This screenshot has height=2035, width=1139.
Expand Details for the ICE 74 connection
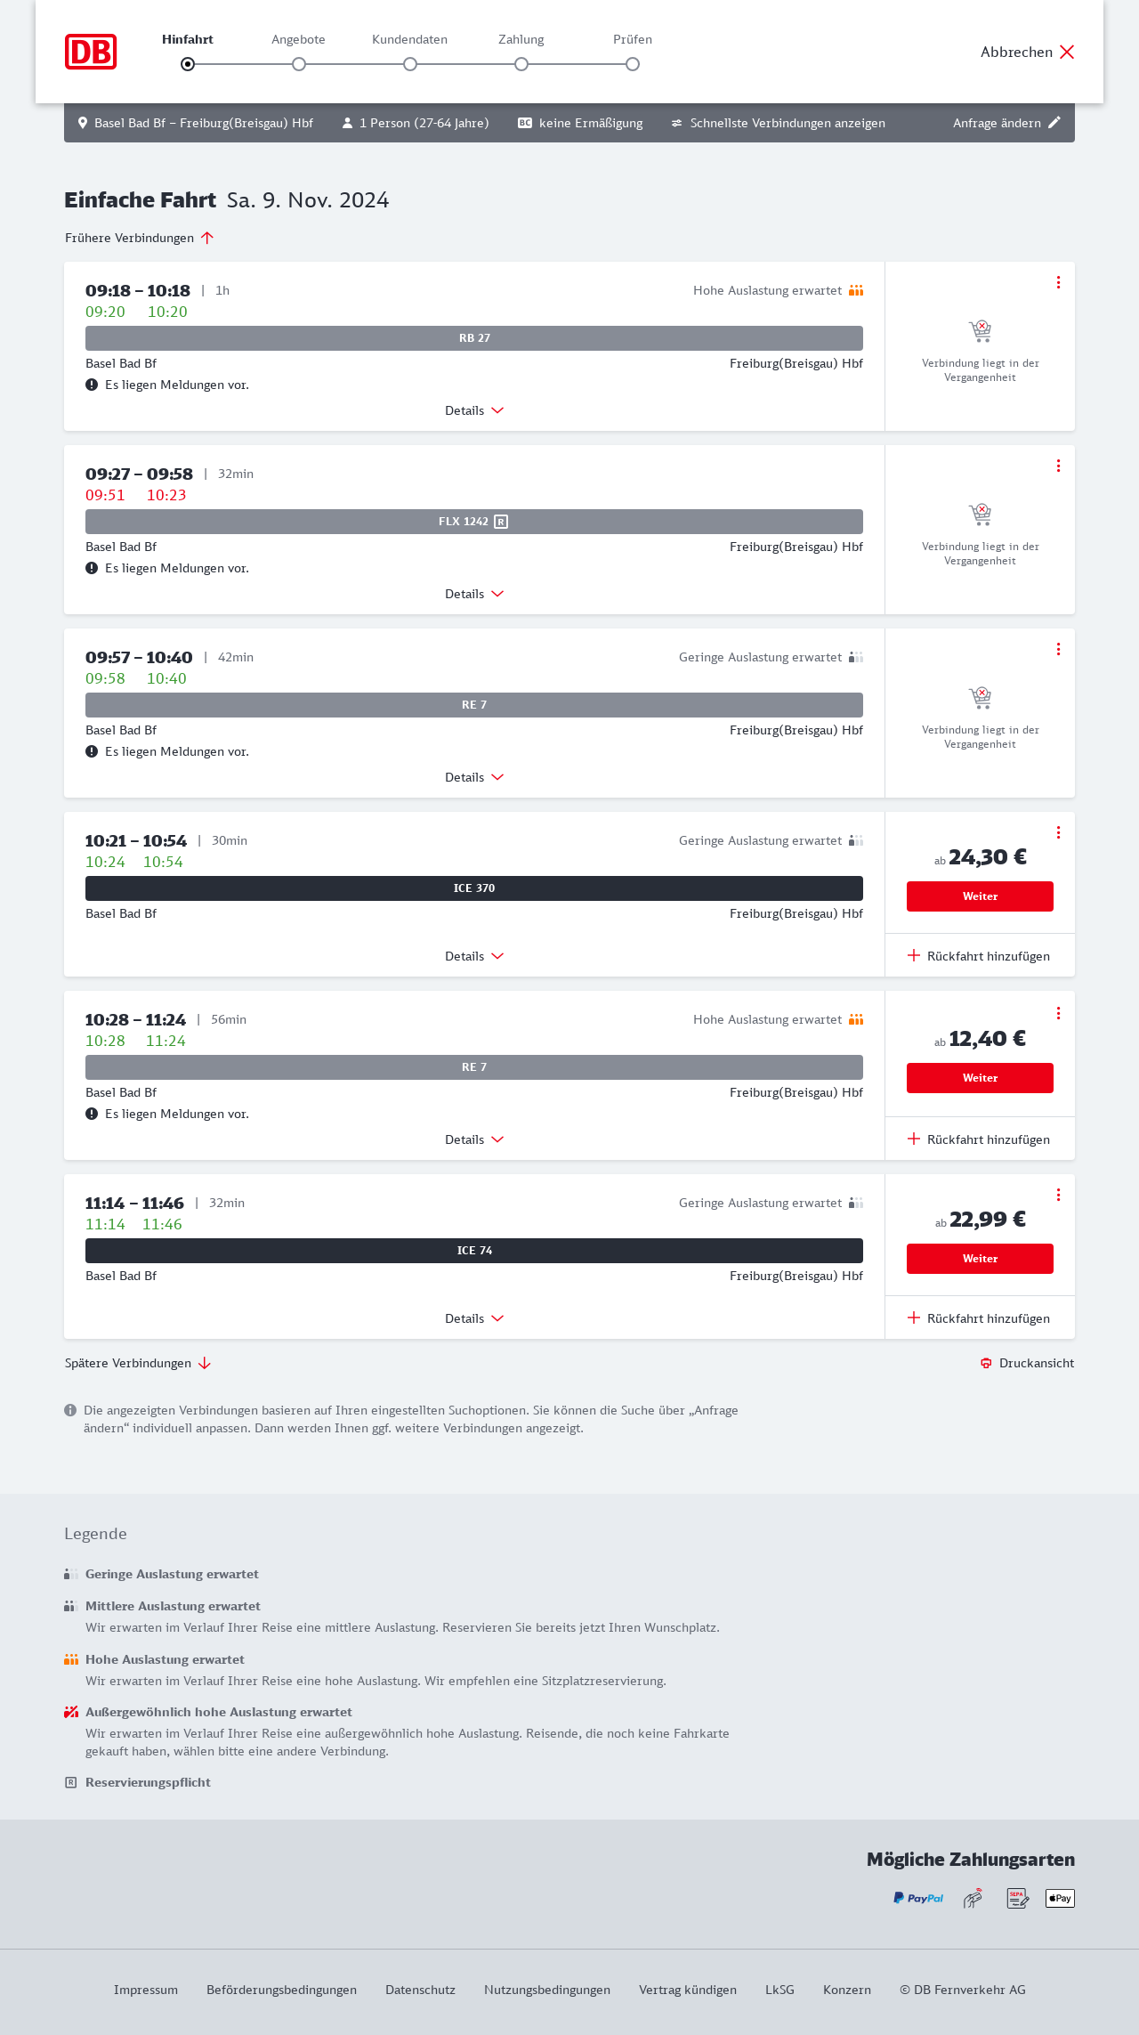coord(474,1318)
